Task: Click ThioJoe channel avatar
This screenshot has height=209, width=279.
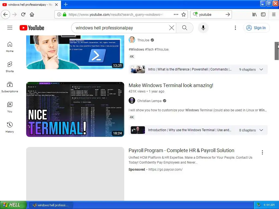Action: (132, 40)
